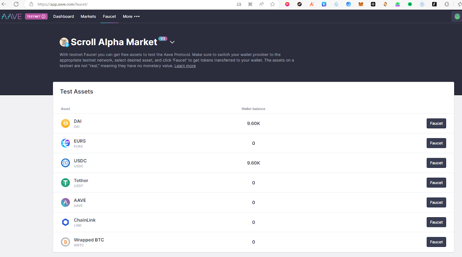Click the ChainLink token icon

66,222
